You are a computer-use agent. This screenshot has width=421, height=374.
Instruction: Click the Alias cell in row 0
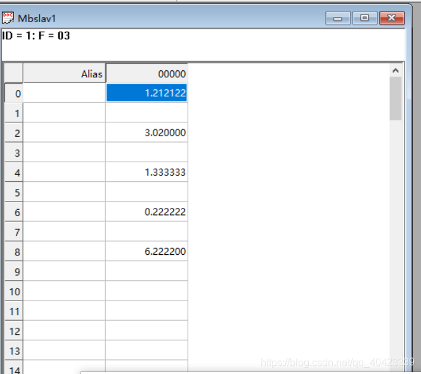[65, 93]
